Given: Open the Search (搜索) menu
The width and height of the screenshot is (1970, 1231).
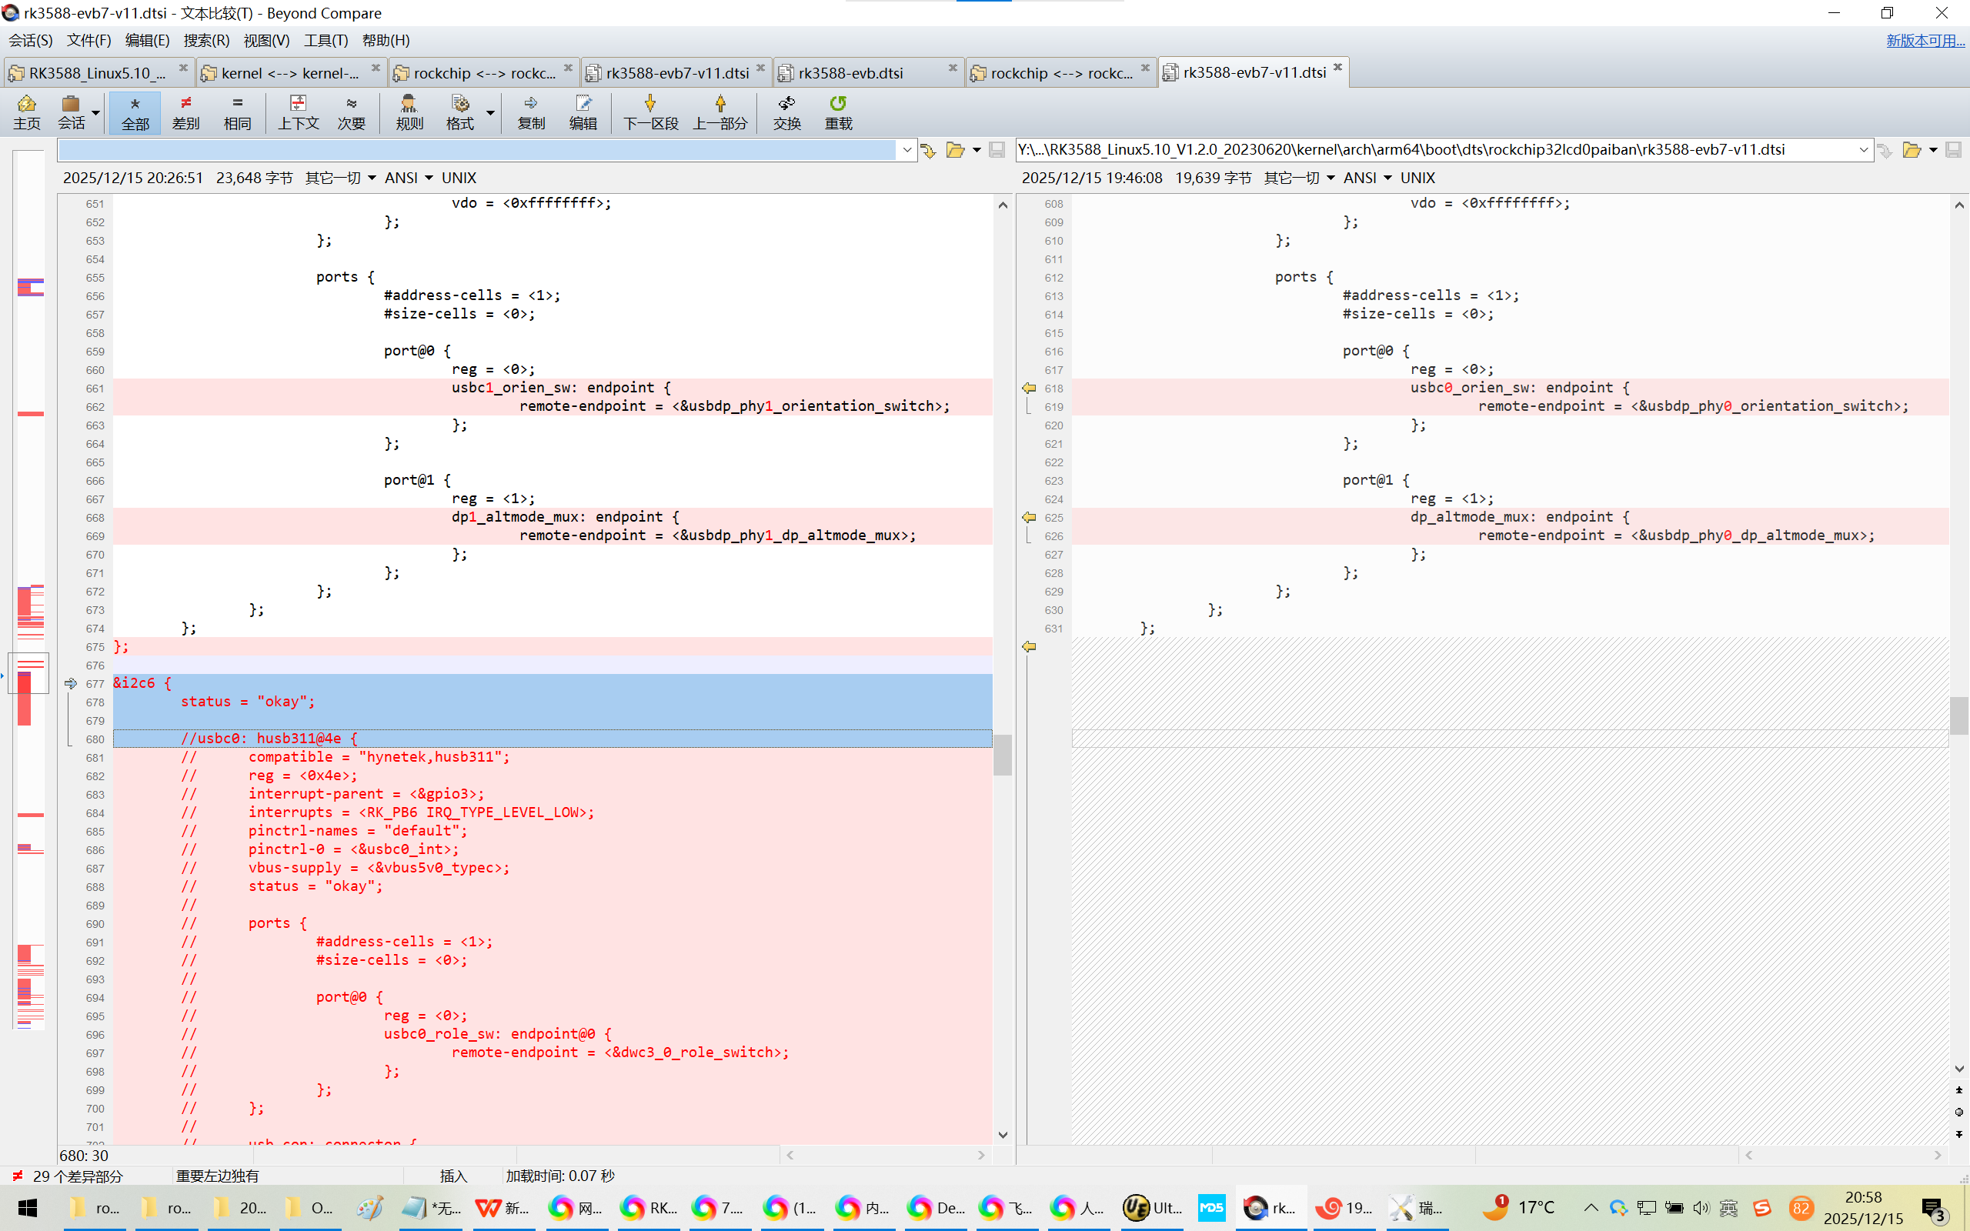Looking at the screenshot, I should tap(206, 40).
